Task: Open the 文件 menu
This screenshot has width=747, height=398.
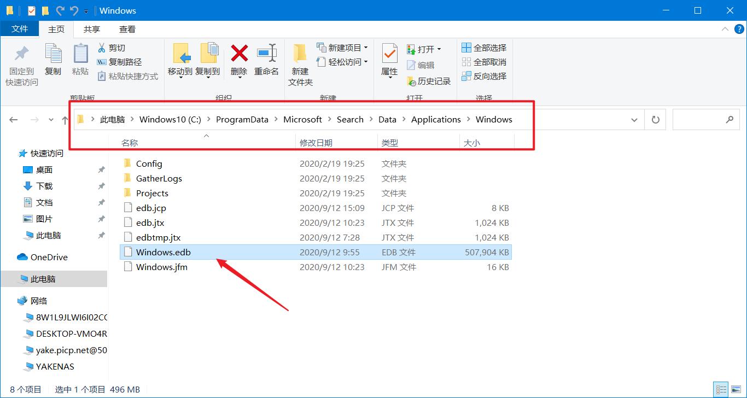Action: pyautogui.click(x=20, y=29)
